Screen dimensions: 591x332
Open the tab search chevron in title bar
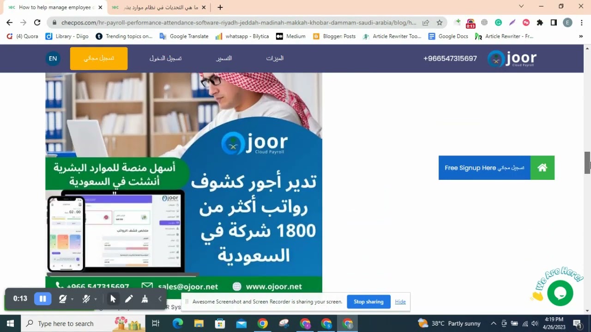pos(521,6)
